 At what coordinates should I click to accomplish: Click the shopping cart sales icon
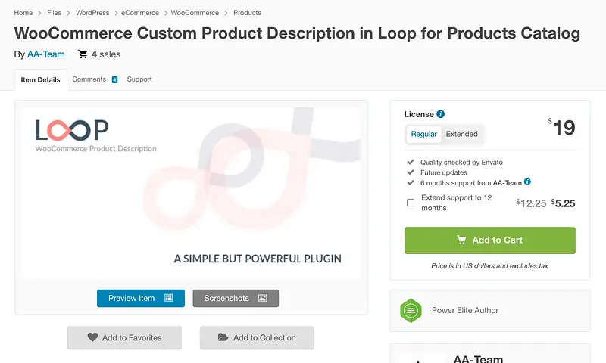coord(83,54)
